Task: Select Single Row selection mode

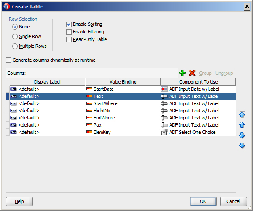Action: 15,36
